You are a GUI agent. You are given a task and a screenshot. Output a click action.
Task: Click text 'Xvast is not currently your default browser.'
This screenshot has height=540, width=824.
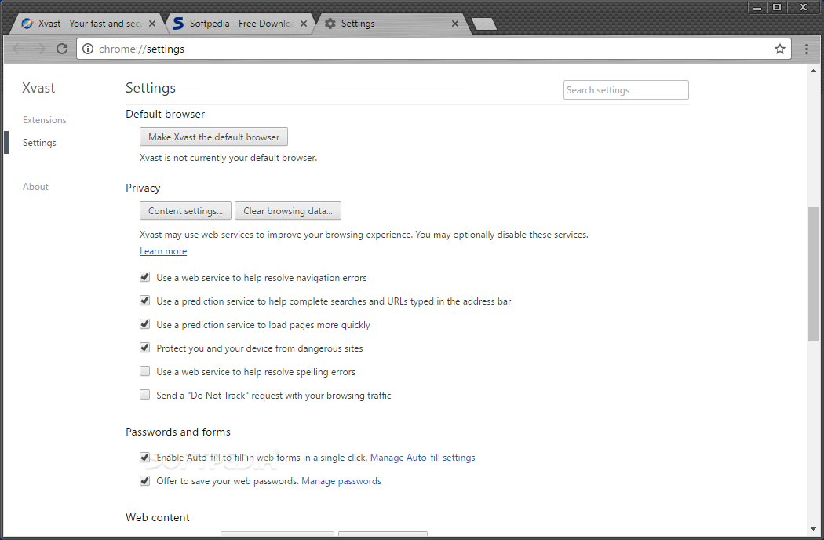pyautogui.click(x=228, y=158)
